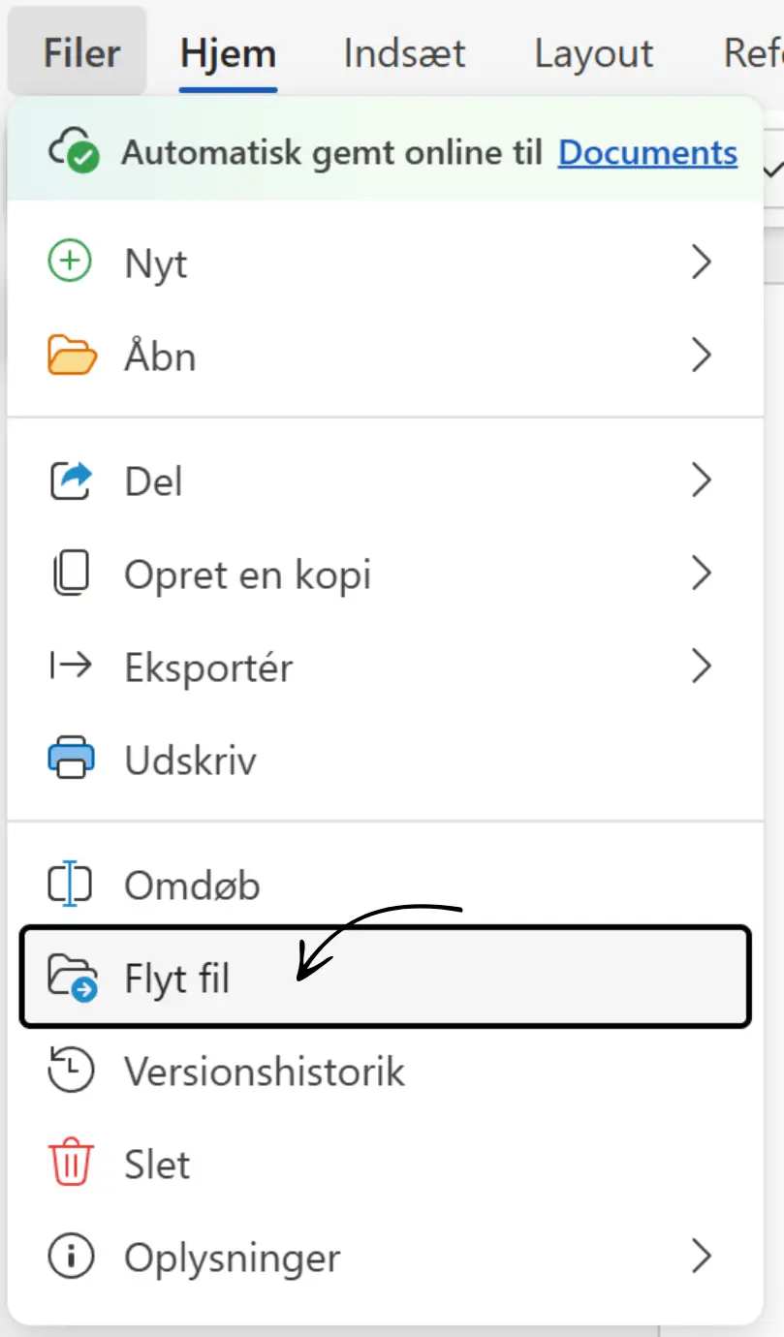Expand the Nyt submenu chevron
The image size is (784, 1337).
coord(702,262)
